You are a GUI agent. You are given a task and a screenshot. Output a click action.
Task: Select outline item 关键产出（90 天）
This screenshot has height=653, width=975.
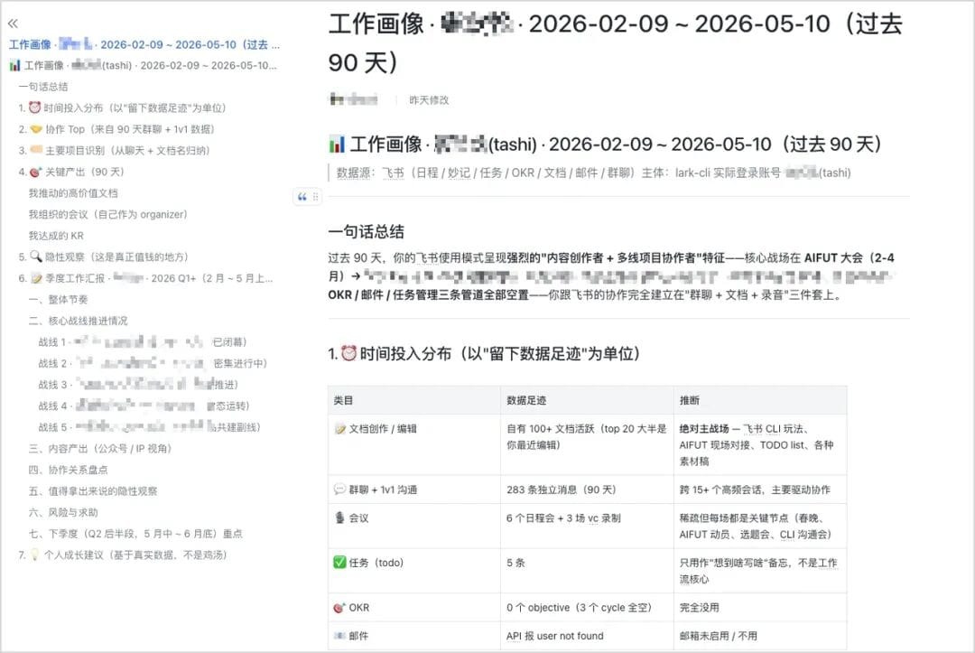pyautogui.click(x=71, y=172)
